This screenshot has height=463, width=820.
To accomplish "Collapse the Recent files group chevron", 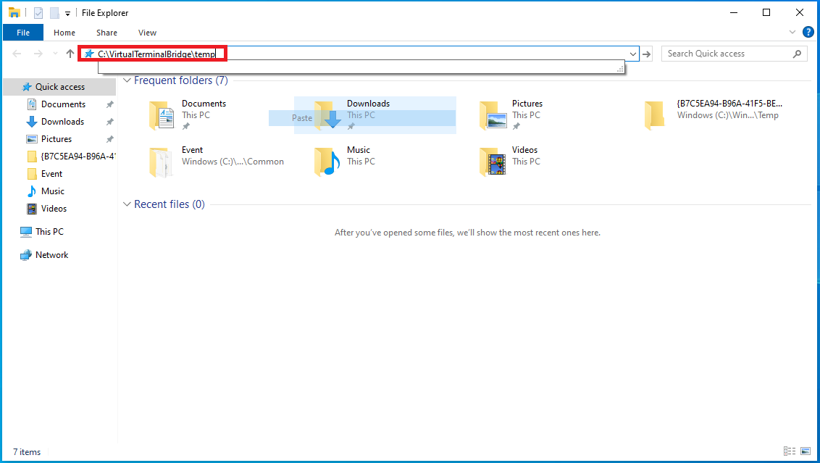I will coord(127,204).
